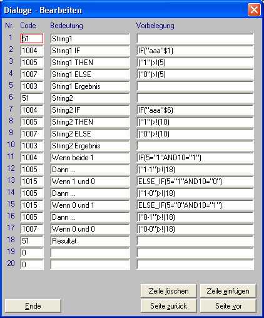264x318 pixels.
Task: Select the empty Bedeutung field in row 19
Action: pyautogui.click(x=90, y=253)
